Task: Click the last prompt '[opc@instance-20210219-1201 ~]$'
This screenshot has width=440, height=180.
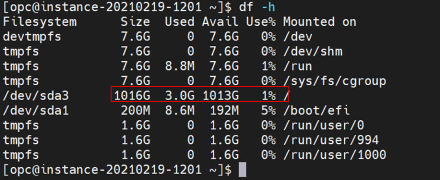Action: (x=117, y=170)
